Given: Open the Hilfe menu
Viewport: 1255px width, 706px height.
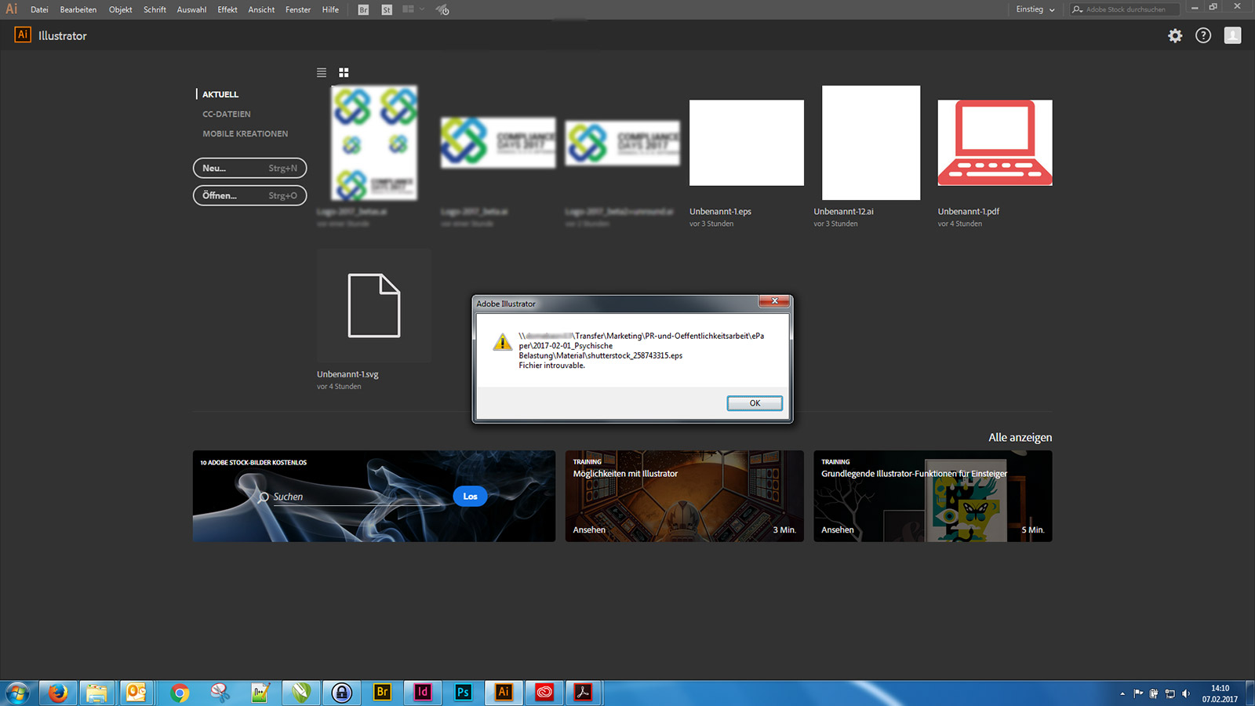Looking at the screenshot, I should pos(330,9).
